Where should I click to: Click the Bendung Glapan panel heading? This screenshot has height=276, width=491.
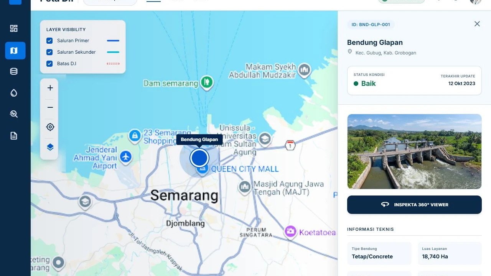coord(375,43)
